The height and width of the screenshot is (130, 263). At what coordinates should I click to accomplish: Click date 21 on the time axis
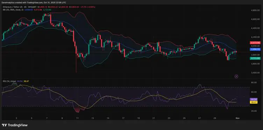pos(154,118)
